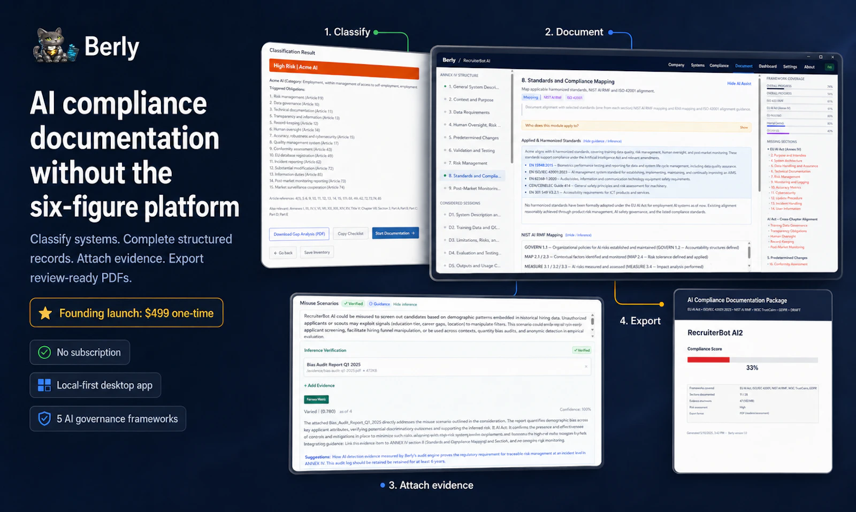The height and width of the screenshot is (512, 856).
Task: Click the Fairness Metric tag
Action: coord(316,400)
